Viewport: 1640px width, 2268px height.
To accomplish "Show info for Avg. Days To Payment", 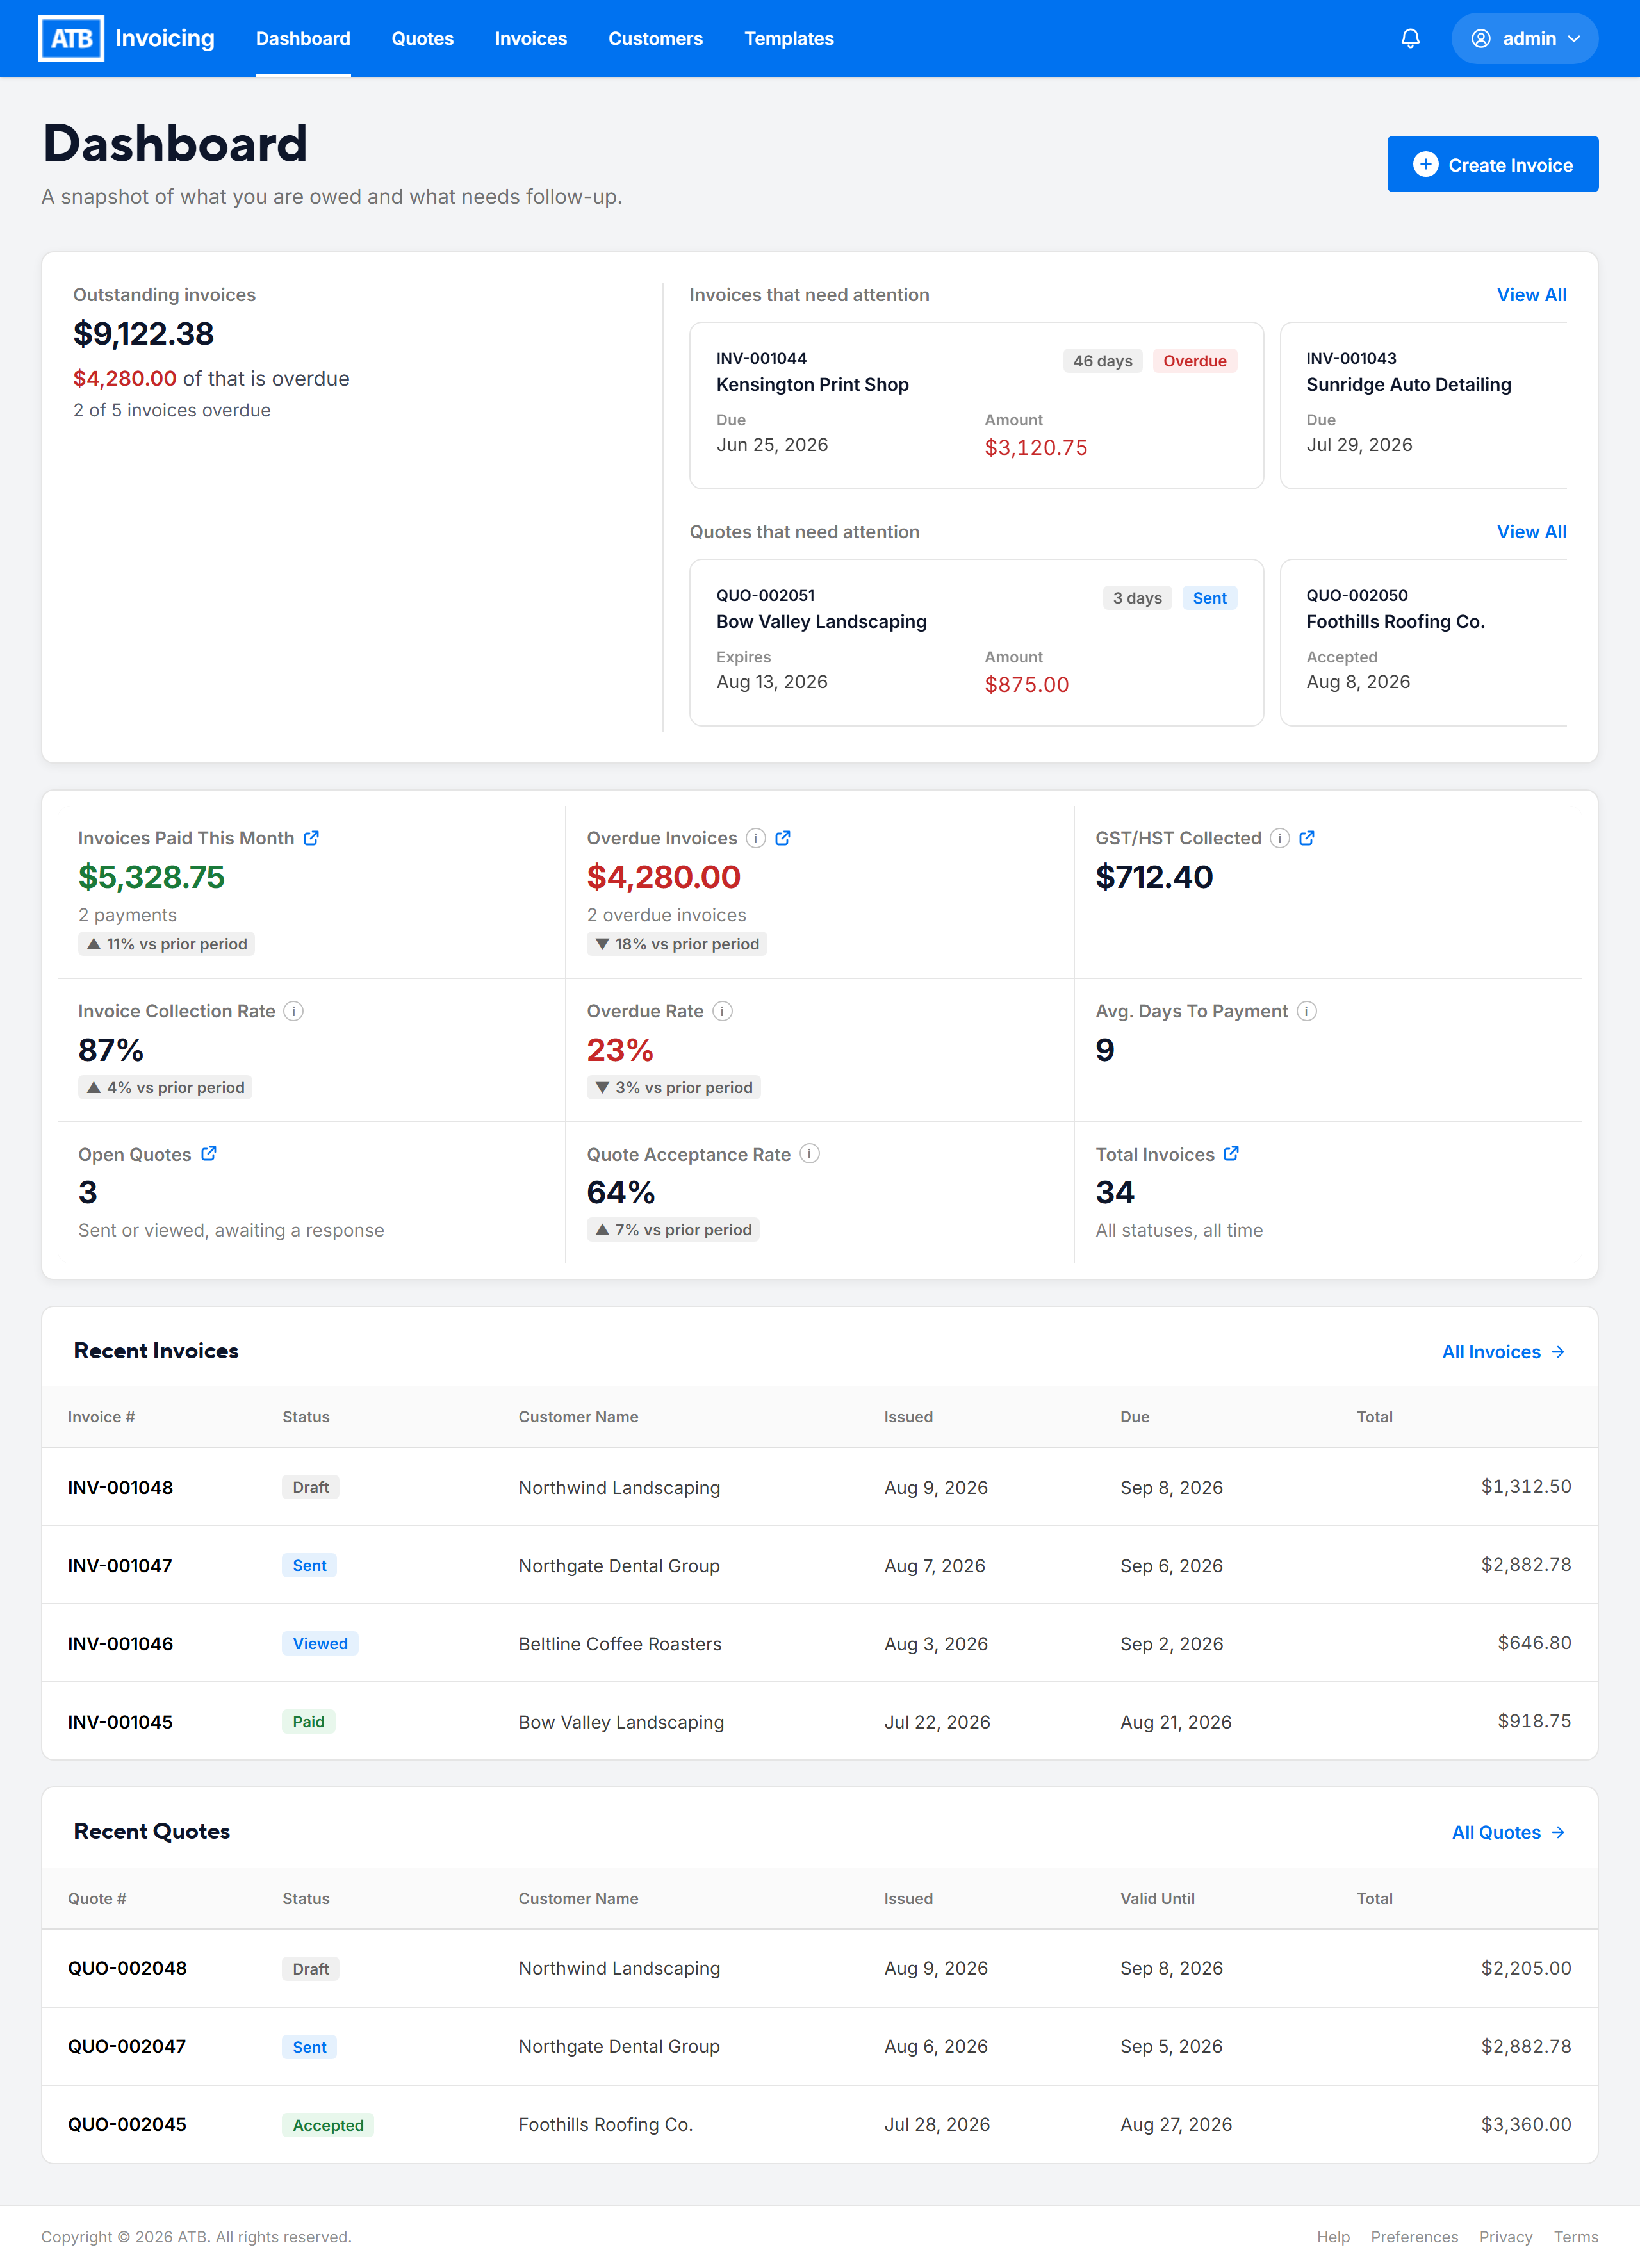I will coord(1307,1011).
